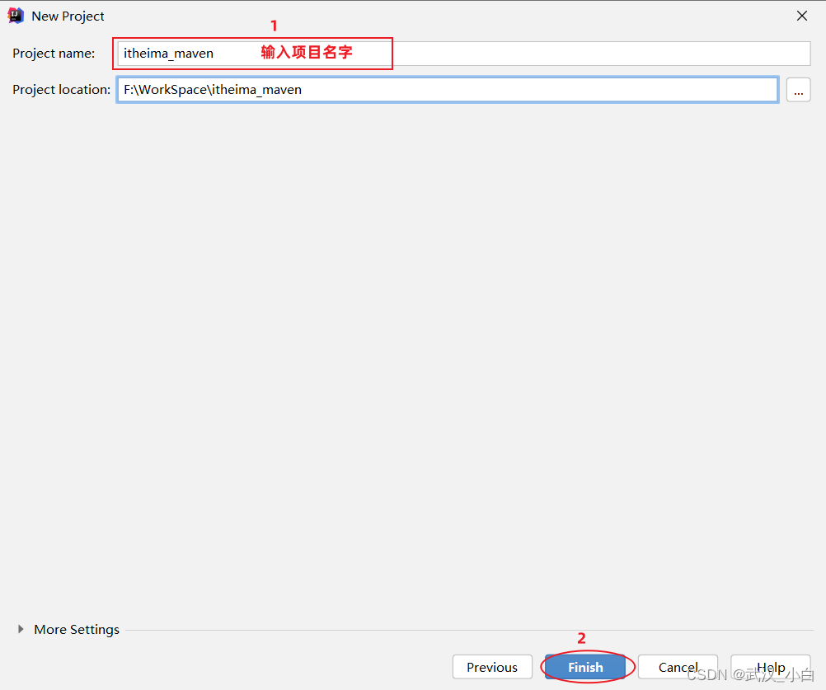The image size is (826, 690).
Task: Click the Project name input field
Action: 463,54
